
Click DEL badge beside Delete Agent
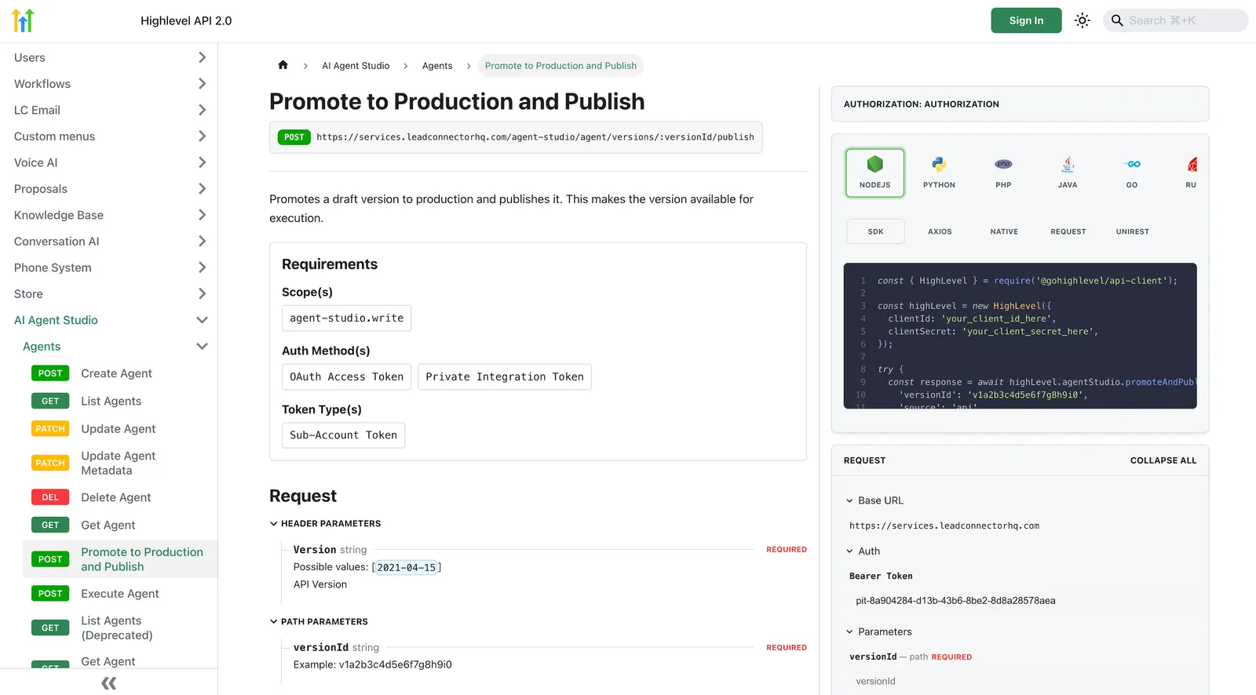[x=50, y=497]
